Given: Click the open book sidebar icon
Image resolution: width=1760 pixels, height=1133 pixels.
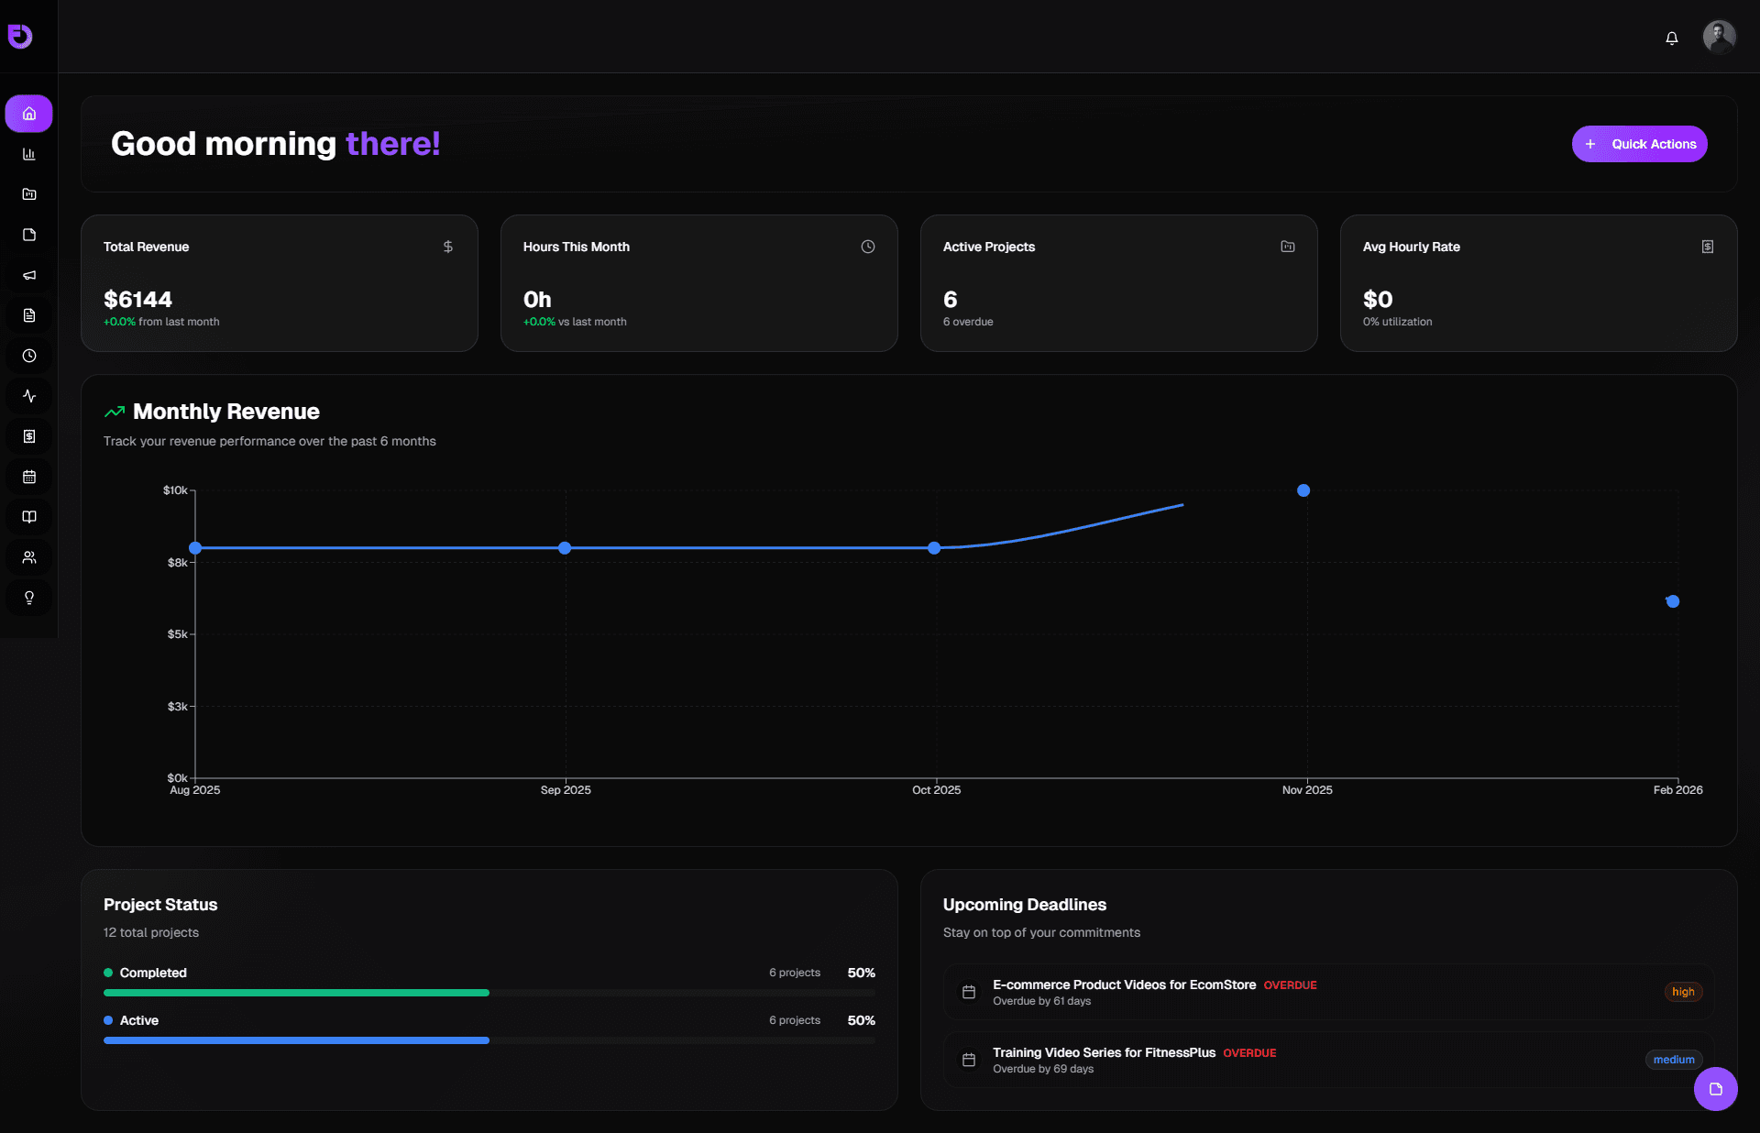Looking at the screenshot, I should (x=29, y=517).
